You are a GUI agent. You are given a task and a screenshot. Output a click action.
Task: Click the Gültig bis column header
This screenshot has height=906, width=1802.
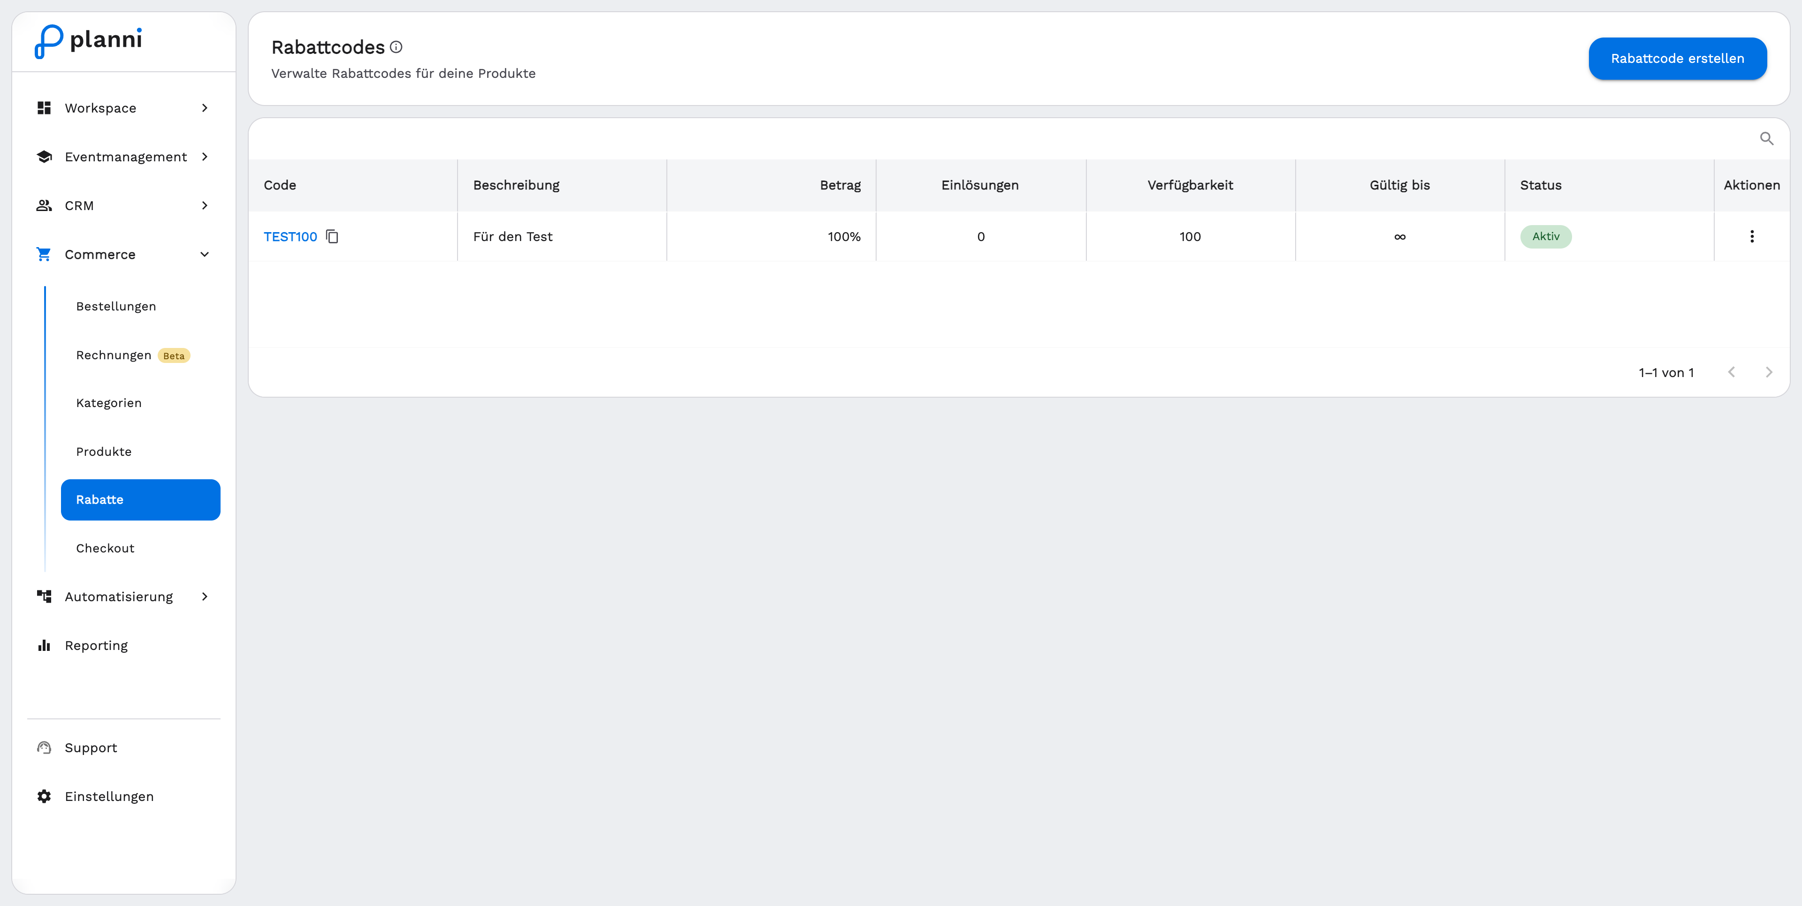(1400, 185)
